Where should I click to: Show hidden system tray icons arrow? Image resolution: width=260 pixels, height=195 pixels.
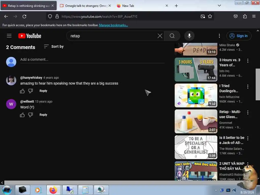point(216,190)
